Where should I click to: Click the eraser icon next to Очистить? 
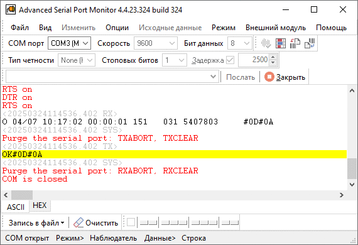79,222
